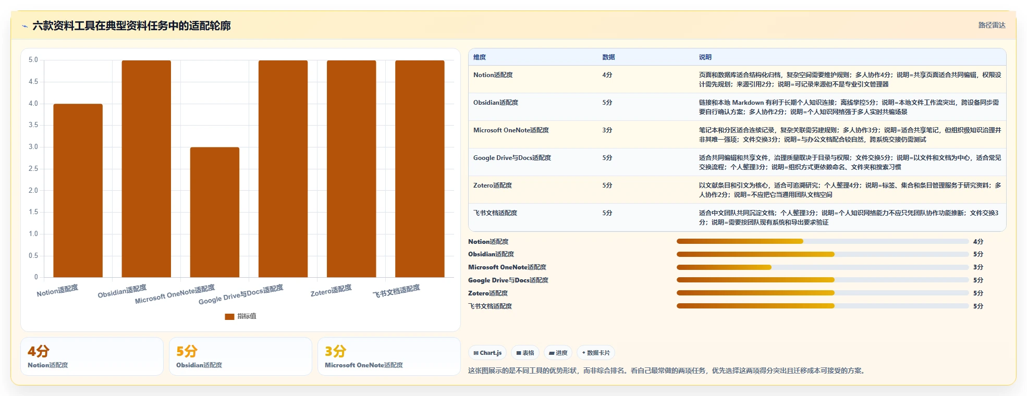The height and width of the screenshot is (396, 1027).
Task: Click the 指标值 legend color swatch
Action: coord(229,316)
